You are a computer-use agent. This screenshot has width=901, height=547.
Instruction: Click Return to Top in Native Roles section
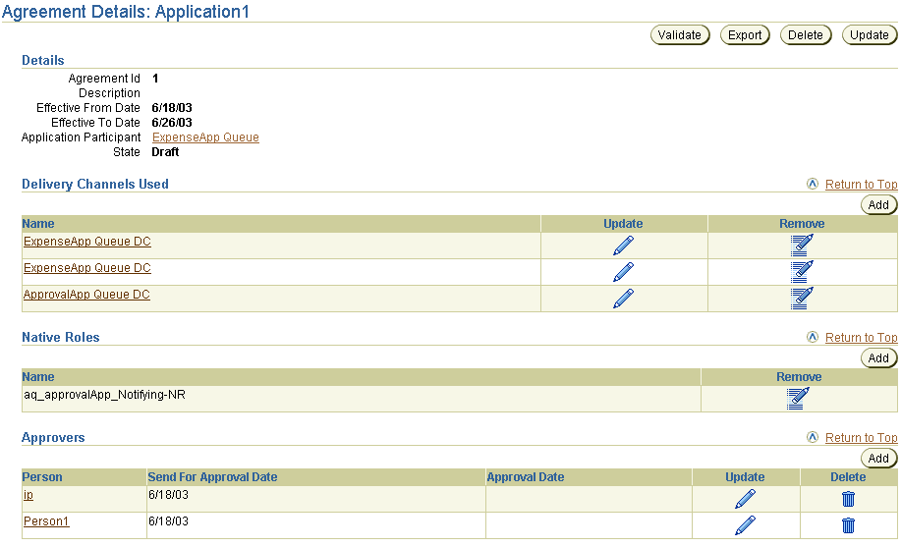(861, 338)
